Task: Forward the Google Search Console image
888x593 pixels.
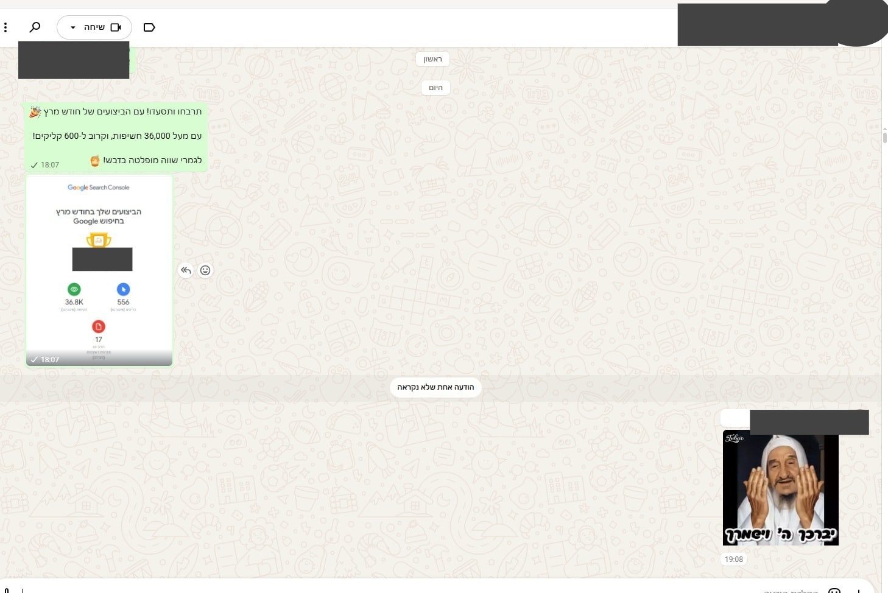Action: coord(186,270)
